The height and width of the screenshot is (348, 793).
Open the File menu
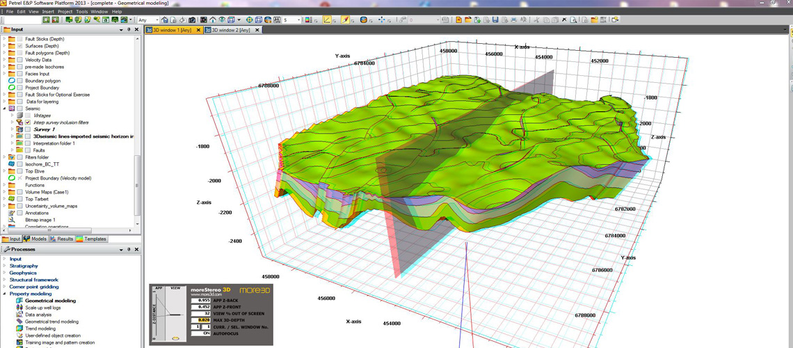10,11
